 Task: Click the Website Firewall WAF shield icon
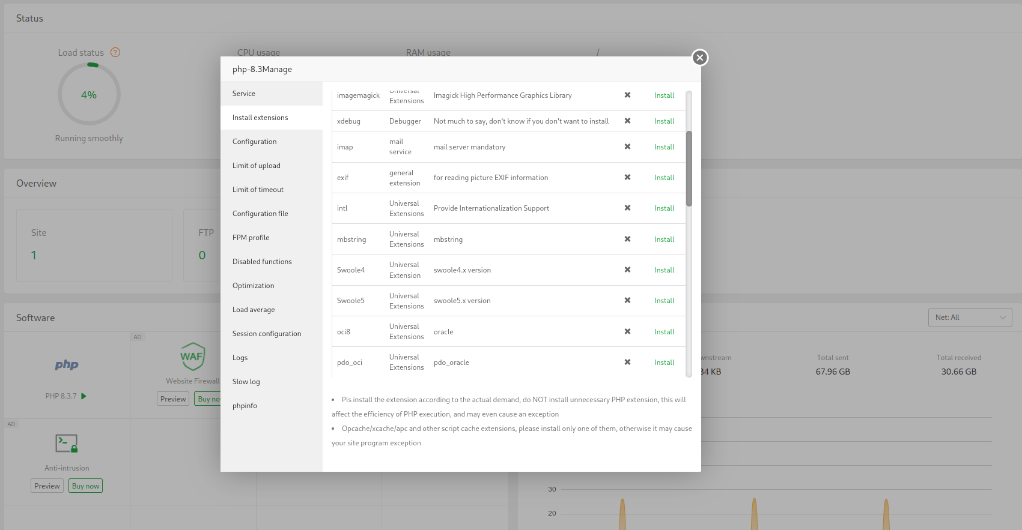[x=192, y=356]
